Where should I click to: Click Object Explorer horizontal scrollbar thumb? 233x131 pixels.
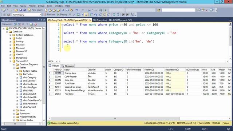click(15, 124)
